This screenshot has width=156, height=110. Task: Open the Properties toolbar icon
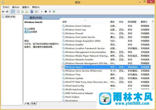(18, 12)
